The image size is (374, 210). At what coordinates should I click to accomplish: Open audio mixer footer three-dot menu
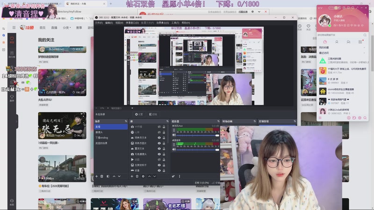[180, 176]
